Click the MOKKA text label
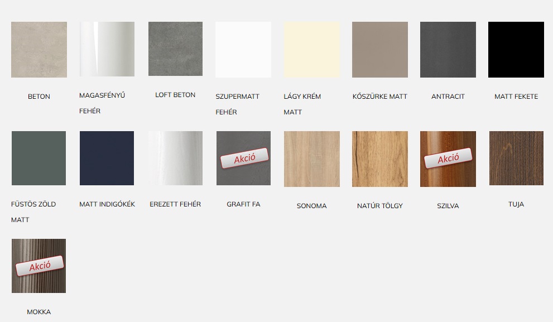Viewport: 553px width, 322px height. tap(39, 312)
